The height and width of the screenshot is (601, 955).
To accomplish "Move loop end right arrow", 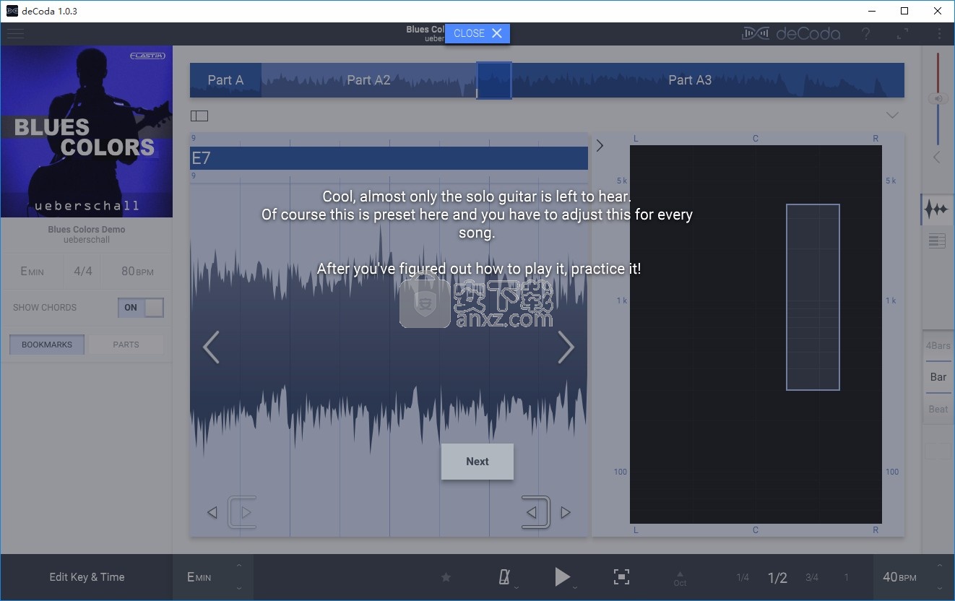I will 566,513.
